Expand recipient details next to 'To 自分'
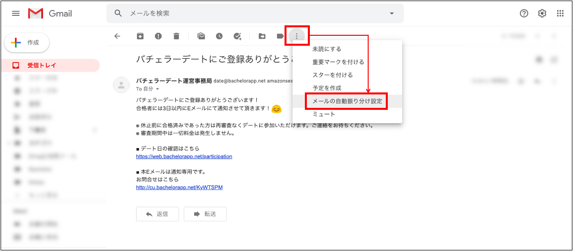 pos(158,88)
